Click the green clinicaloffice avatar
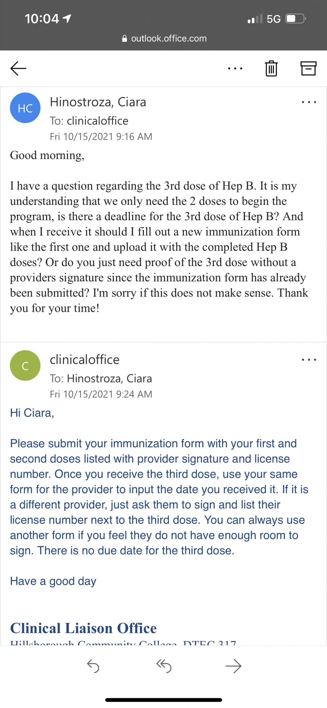This screenshot has height=708, width=327. tap(25, 366)
